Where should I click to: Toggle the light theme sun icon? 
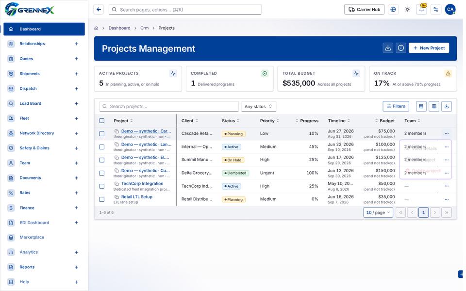tap(407, 10)
